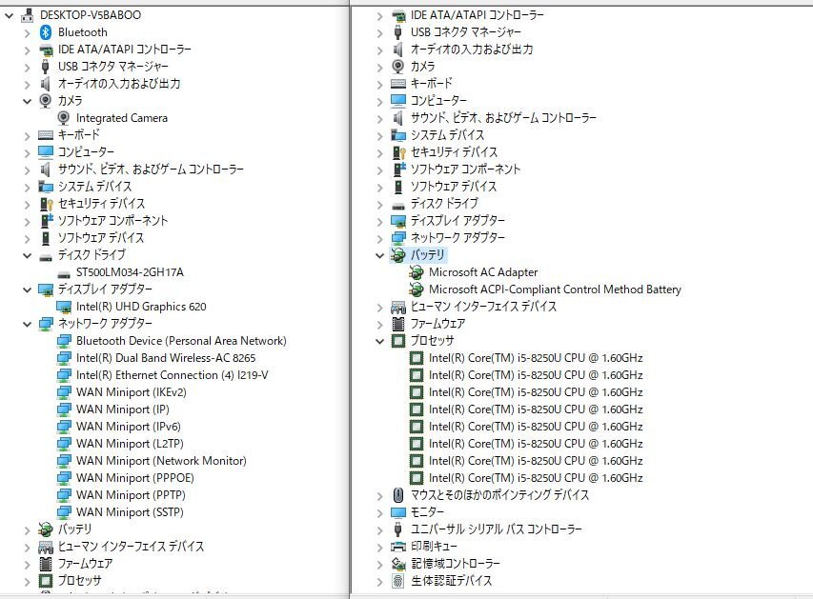Click the ST500LM034-2GH17A disk drive icon
Image resolution: width=813 pixels, height=599 pixels.
coord(63,273)
